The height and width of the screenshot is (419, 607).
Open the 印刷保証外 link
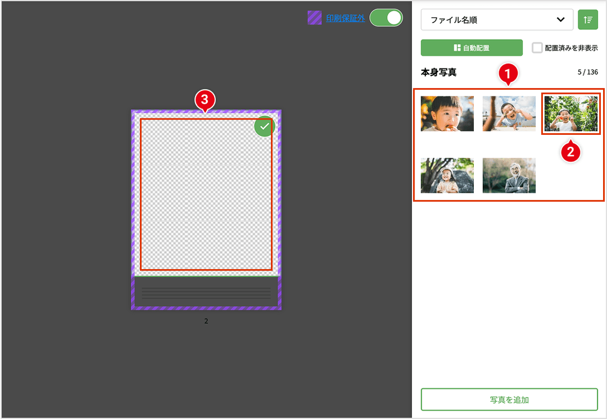(345, 18)
